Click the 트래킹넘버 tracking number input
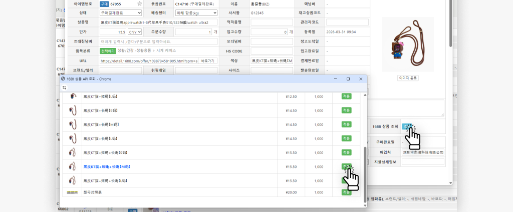 [158, 41]
